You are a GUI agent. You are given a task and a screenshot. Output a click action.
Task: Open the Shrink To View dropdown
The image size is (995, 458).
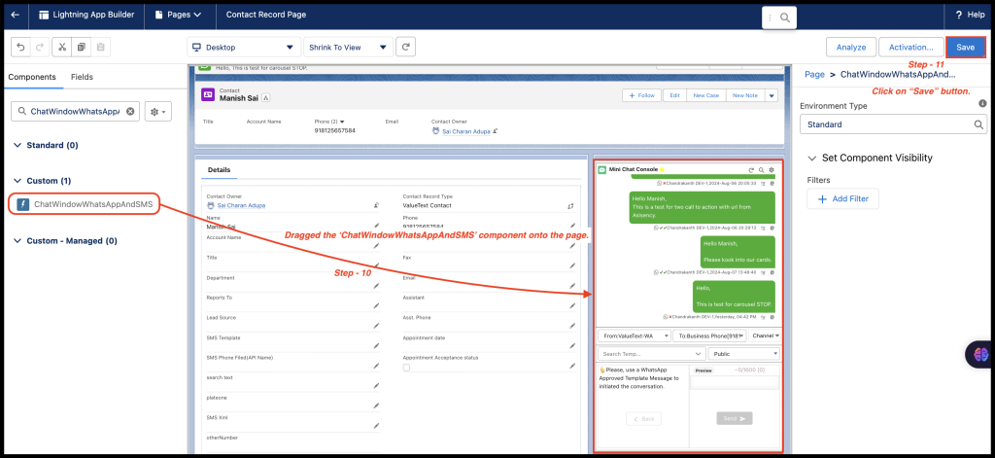[348, 47]
